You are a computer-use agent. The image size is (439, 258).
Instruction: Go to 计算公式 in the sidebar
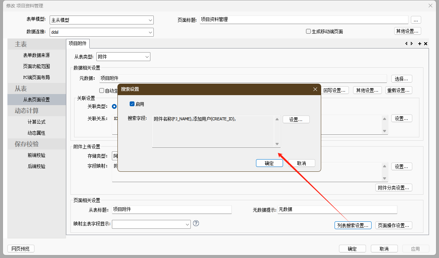[36, 122]
